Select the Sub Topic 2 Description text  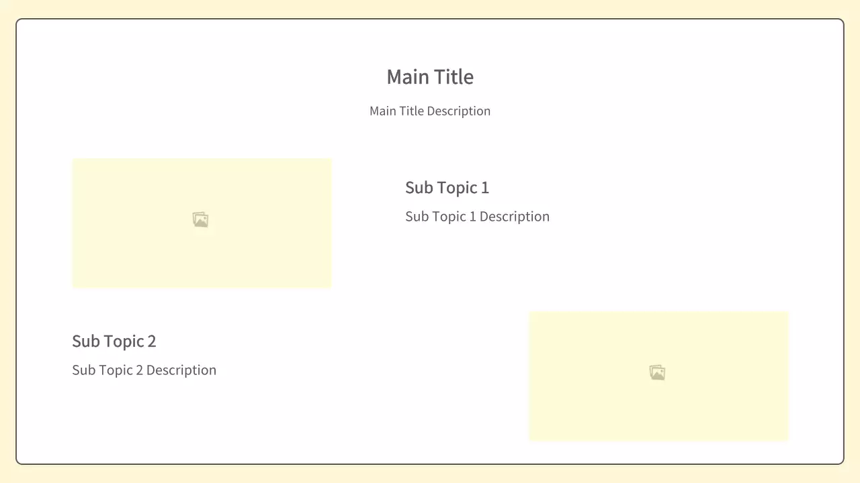pos(144,370)
